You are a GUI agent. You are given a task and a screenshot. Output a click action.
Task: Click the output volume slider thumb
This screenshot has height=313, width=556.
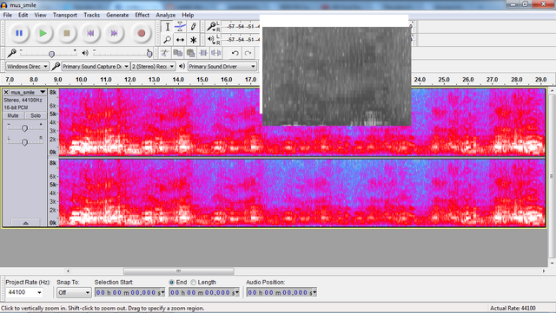point(149,54)
